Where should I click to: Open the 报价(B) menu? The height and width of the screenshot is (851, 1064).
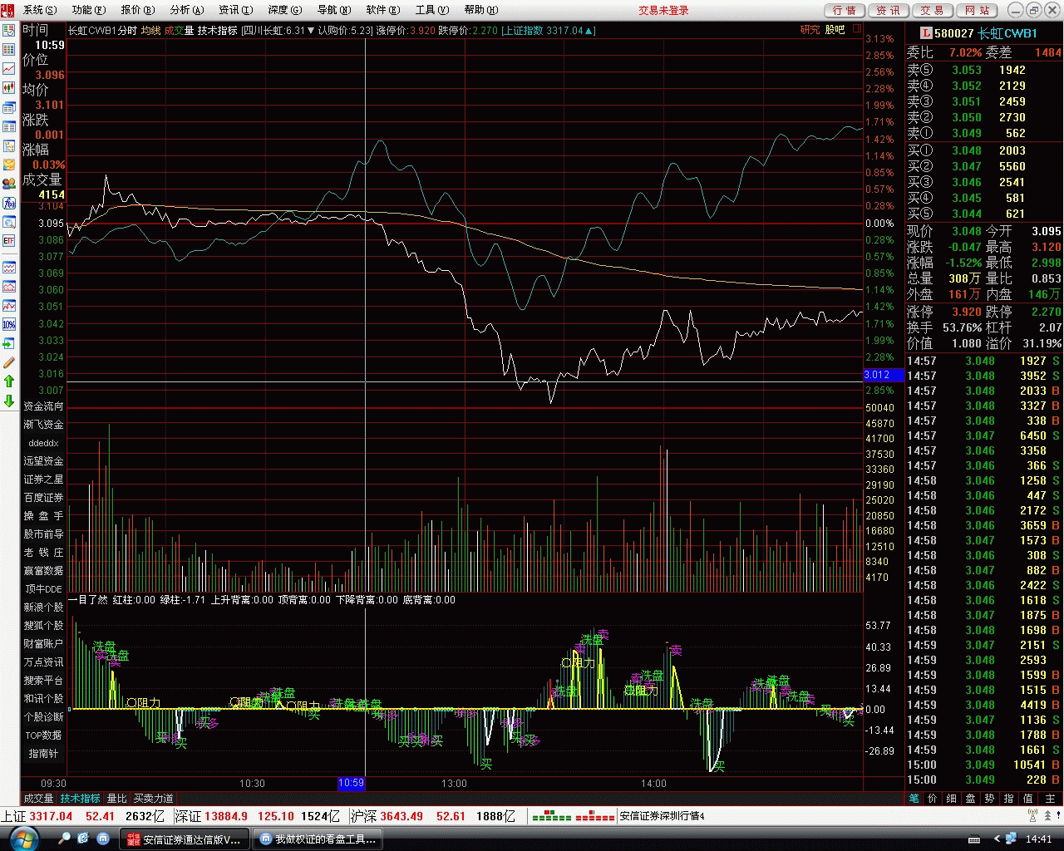137,10
